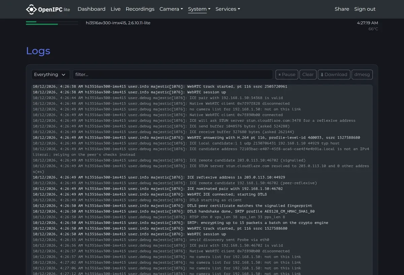Viewport: 404px width, 275px height.
Task: Click the 4:27:19 AM clock
Action: pyautogui.click(x=367, y=23)
